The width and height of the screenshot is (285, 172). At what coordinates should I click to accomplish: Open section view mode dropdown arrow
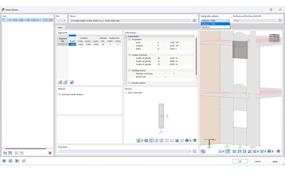[x=142, y=141]
